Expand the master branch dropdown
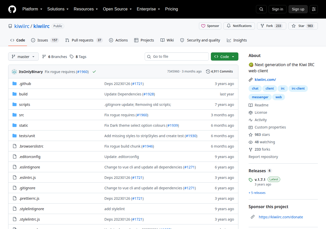The width and height of the screenshot is (326, 229). pos(23,56)
